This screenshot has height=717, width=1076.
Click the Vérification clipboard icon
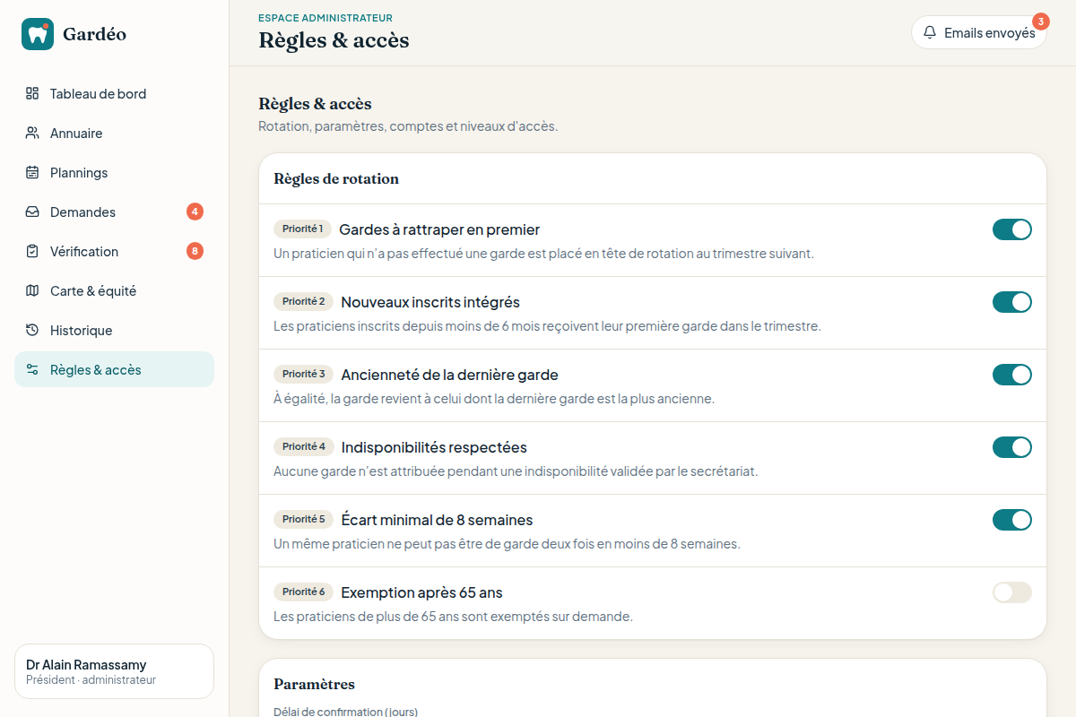click(32, 251)
